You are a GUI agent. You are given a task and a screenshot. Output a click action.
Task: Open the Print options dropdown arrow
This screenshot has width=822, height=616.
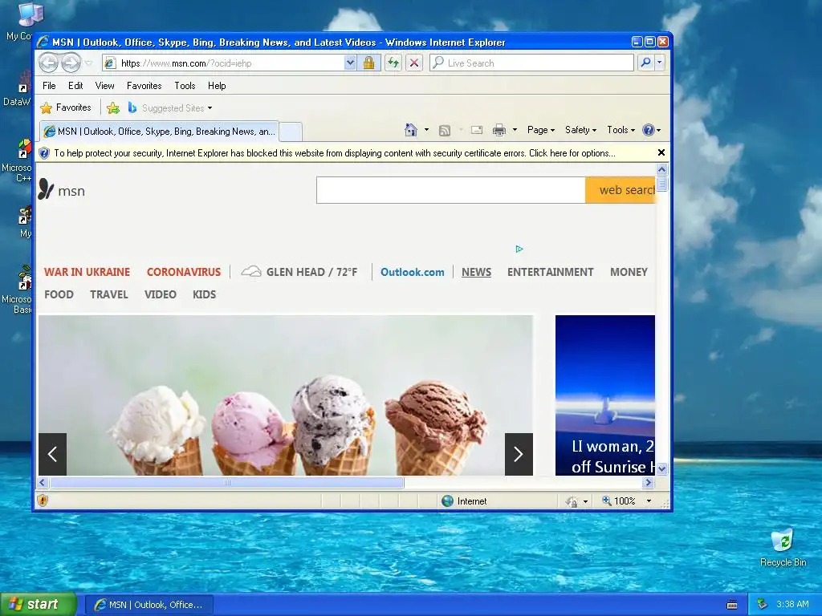[515, 130]
